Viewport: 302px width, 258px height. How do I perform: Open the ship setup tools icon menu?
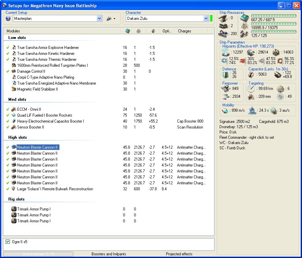[111, 19]
